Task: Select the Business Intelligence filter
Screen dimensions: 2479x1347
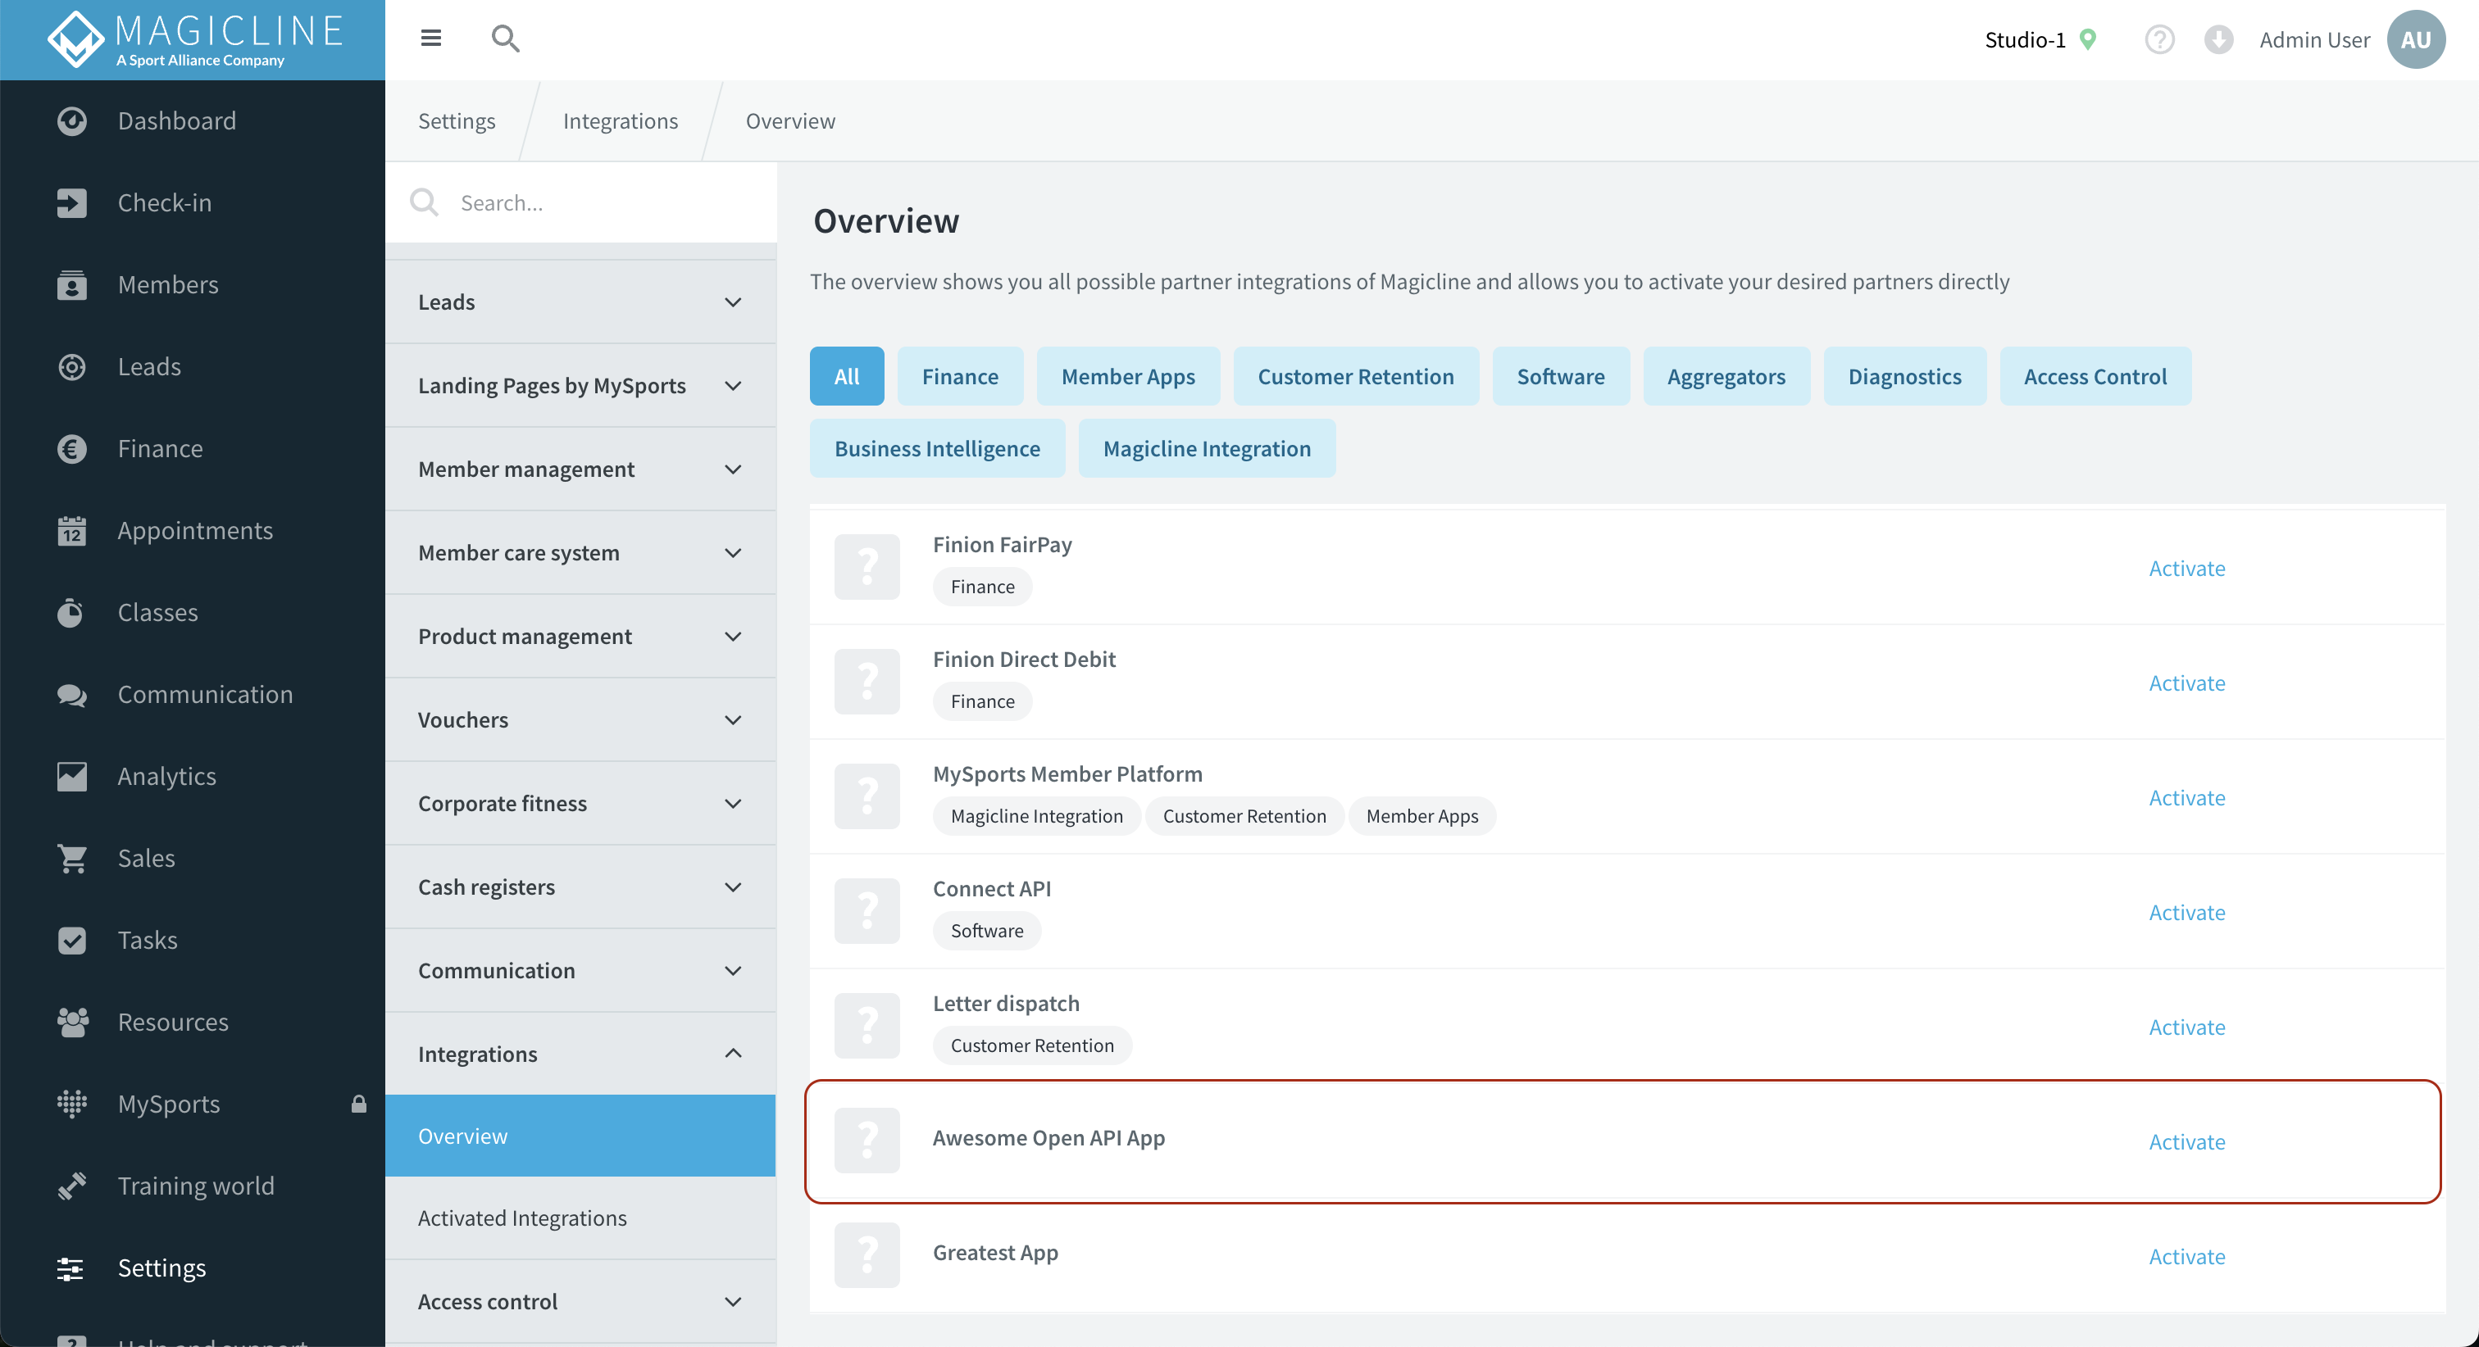Action: (x=936, y=448)
